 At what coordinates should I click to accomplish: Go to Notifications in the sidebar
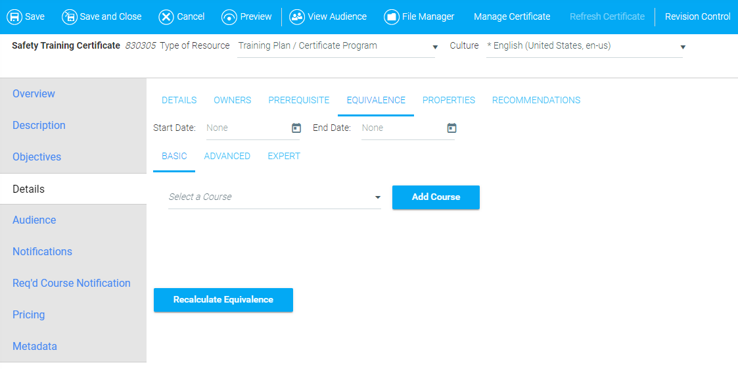(x=42, y=251)
